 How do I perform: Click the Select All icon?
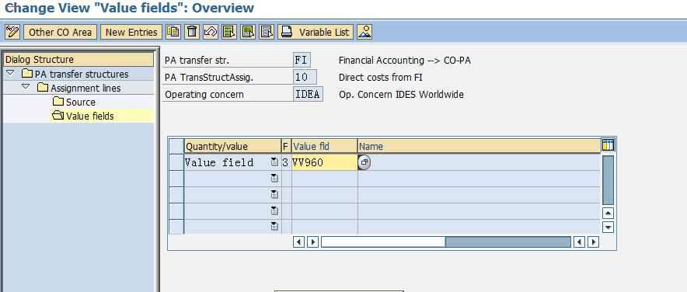point(229,32)
